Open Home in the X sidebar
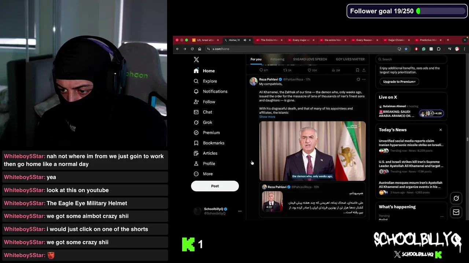This screenshot has height=263, width=469. [x=204, y=71]
